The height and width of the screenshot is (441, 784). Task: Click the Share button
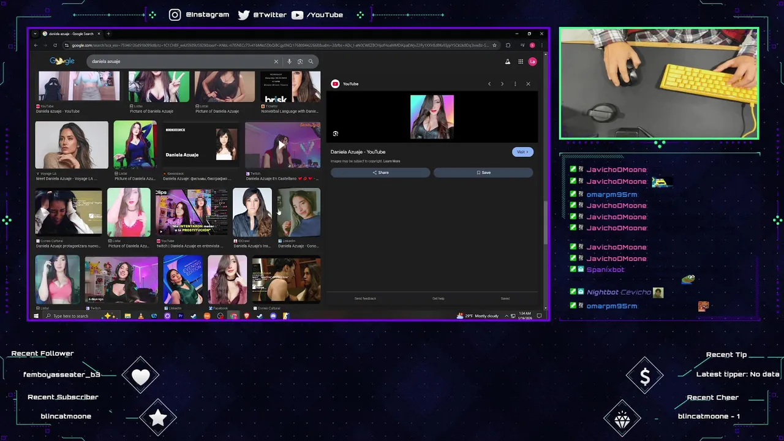[x=380, y=173]
